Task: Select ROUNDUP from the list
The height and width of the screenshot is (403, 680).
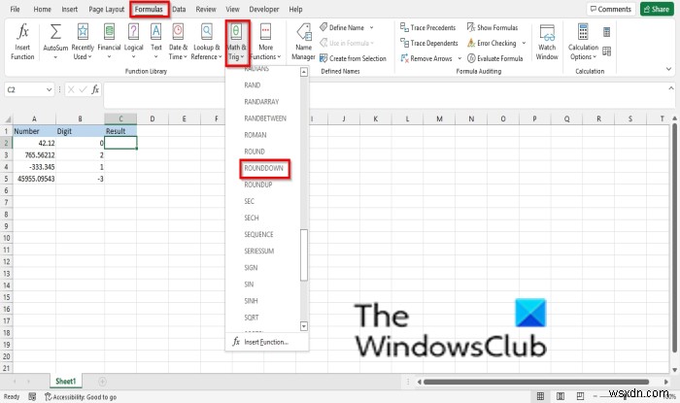Action: 258,185
